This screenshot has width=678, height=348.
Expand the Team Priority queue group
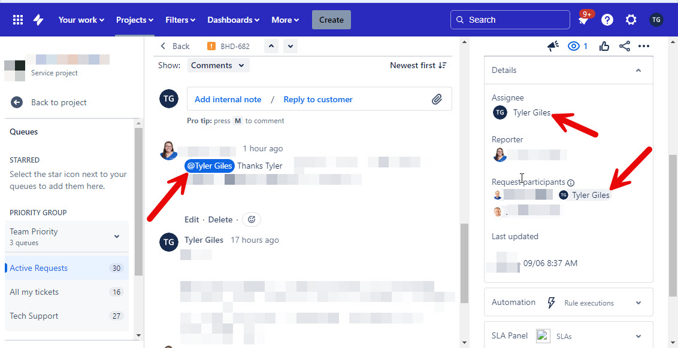click(66, 236)
